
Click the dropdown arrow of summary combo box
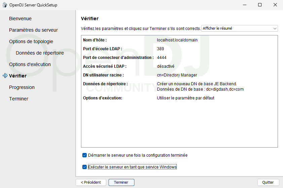pos(275,29)
